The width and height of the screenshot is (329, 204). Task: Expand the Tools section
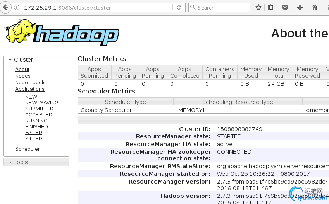[x=36, y=162]
